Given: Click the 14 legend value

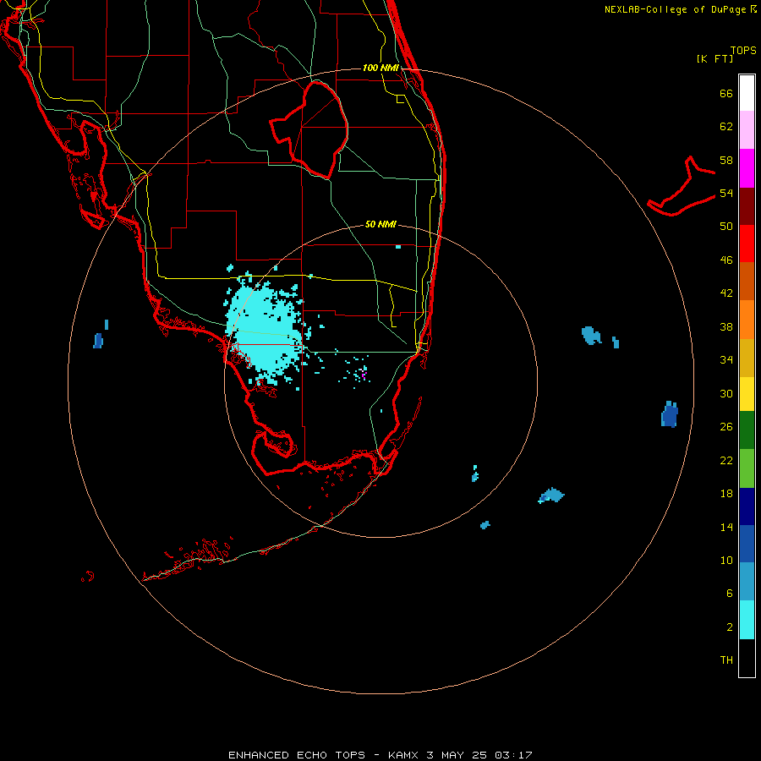Looking at the screenshot, I should coord(726,527).
